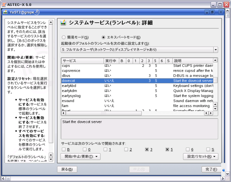Open the default runlevel dropdown
The image size is (231, 182).
[x=215, y=49]
